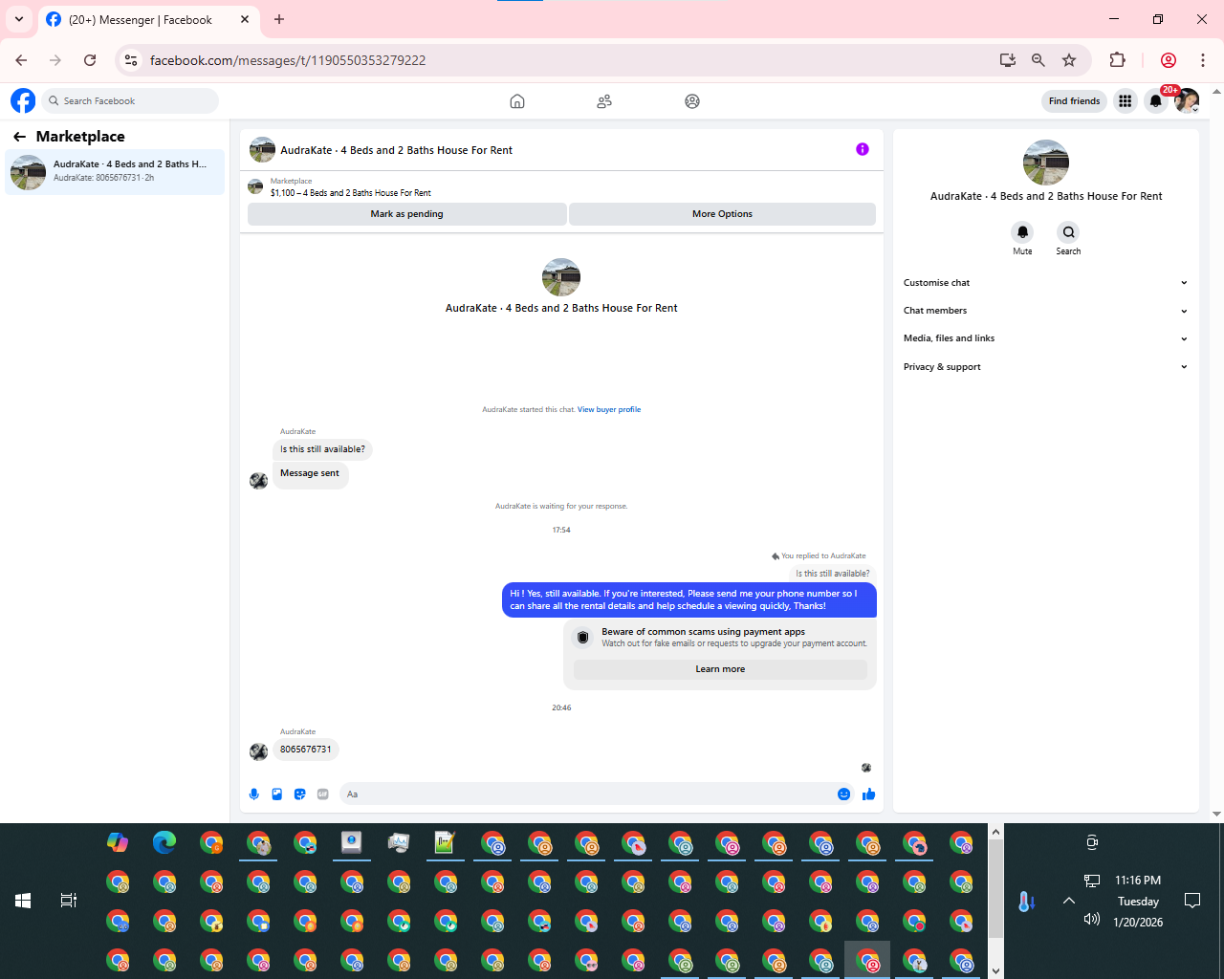Go back using the Marketplace back arrow

[x=19, y=137]
